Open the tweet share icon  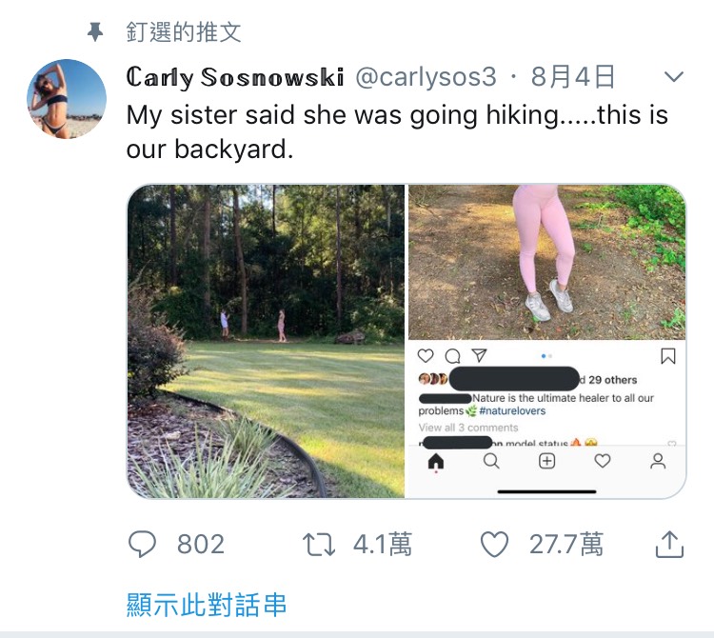pos(669,544)
